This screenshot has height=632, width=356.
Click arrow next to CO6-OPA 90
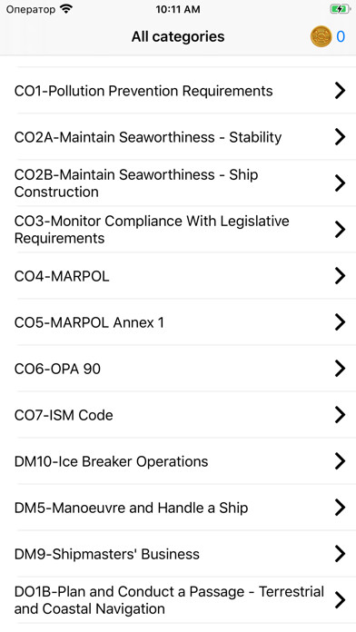click(x=340, y=369)
